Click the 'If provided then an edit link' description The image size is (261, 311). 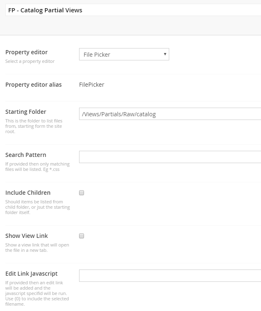click(x=37, y=293)
